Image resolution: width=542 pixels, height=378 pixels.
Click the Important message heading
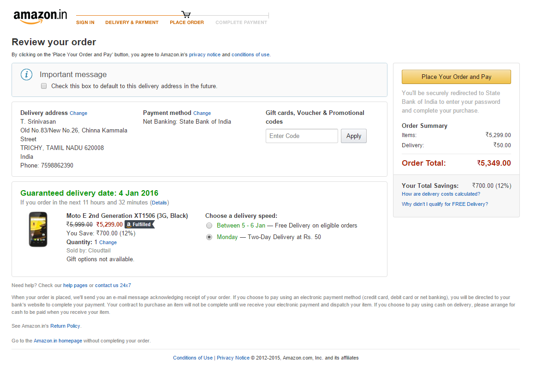73,75
